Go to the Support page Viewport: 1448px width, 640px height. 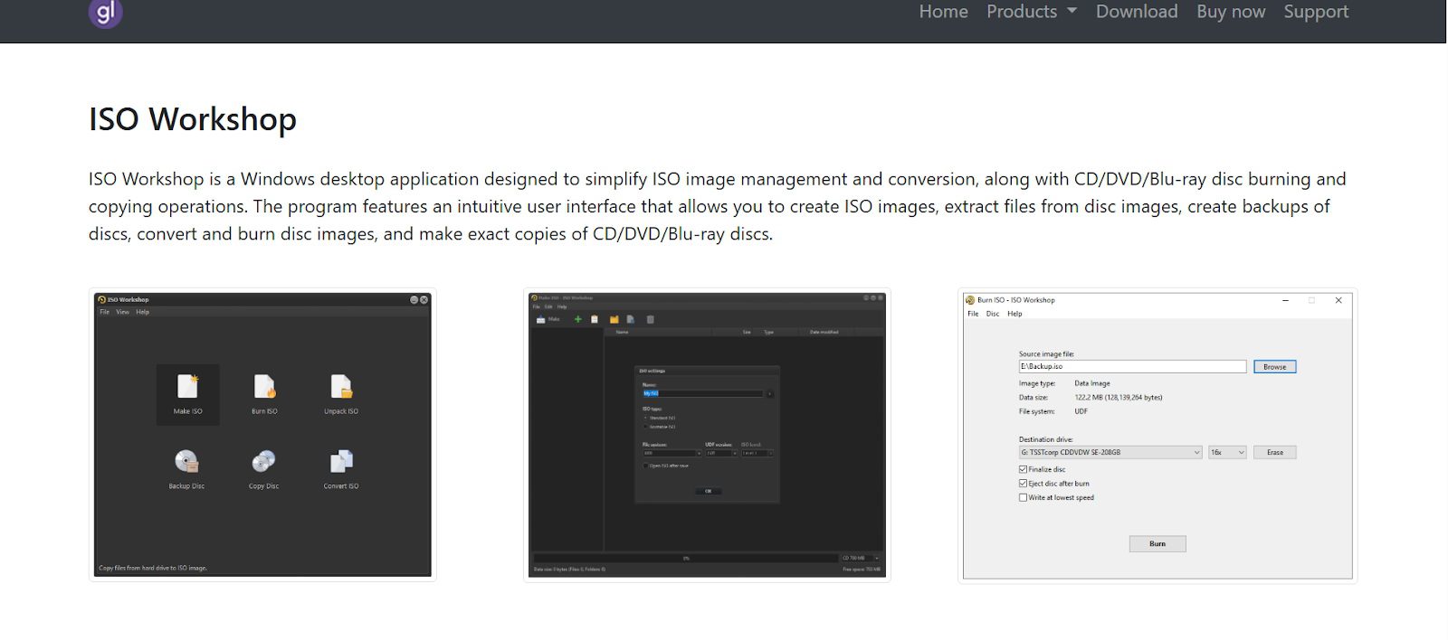coord(1316,12)
